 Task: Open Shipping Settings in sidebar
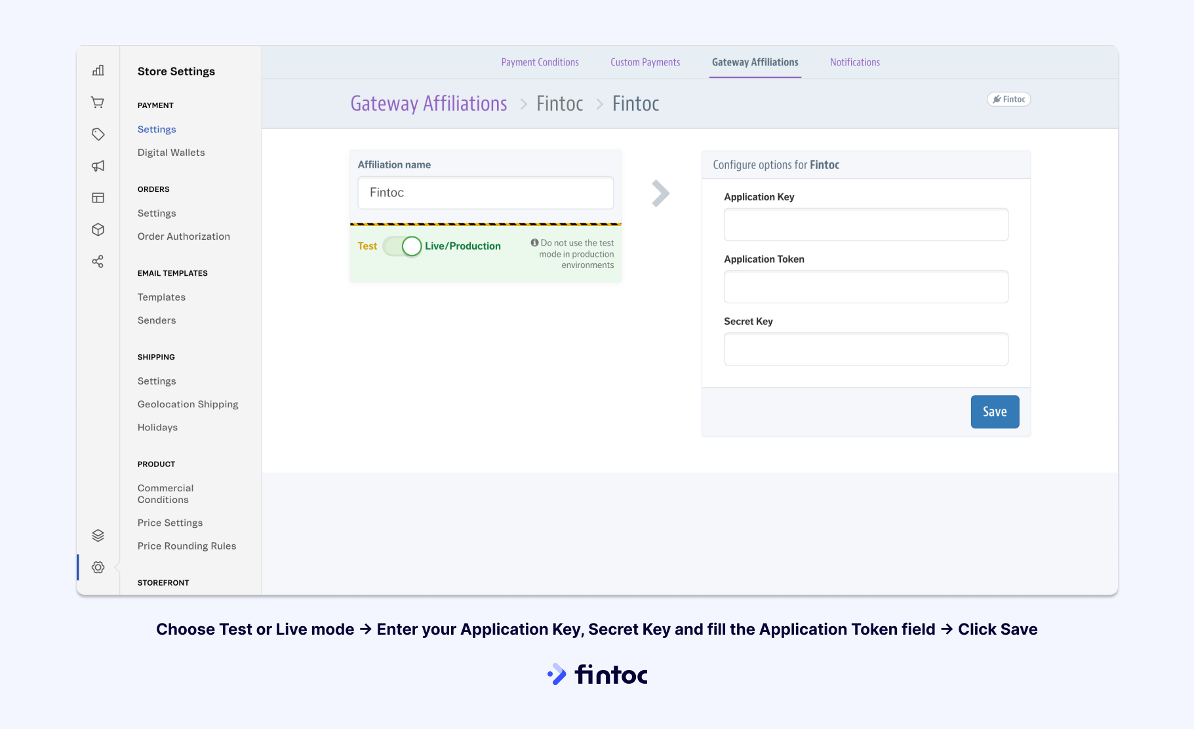pos(157,381)
